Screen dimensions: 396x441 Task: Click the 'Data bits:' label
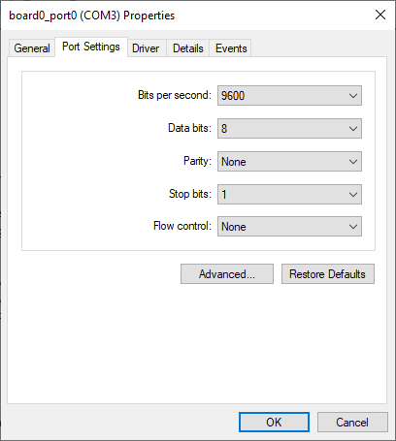189,128
